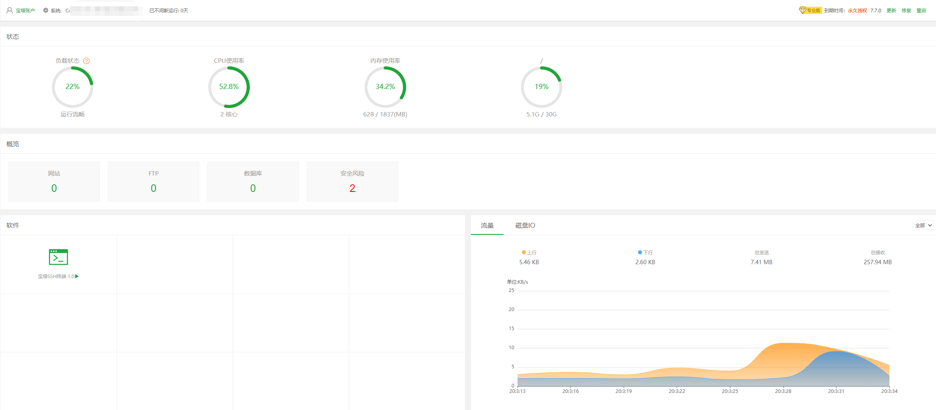Select the 流量 tab
Image resolution: width=936 pixels, height=410 pixels.
tap(487, 225)
